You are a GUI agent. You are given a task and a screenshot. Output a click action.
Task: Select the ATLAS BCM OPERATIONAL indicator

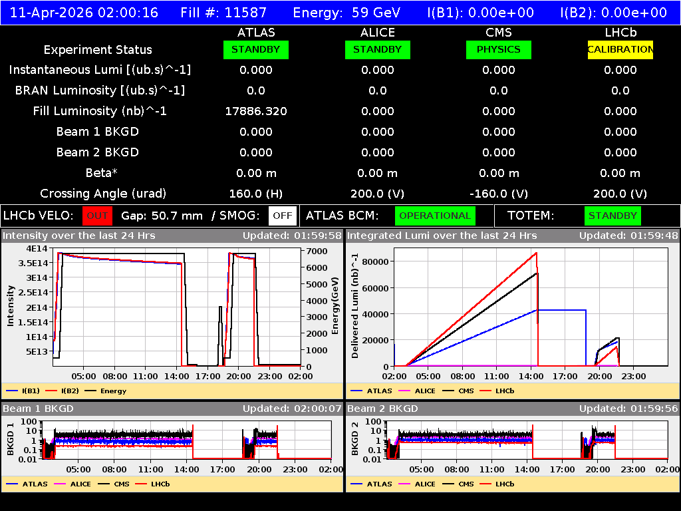[x=435, y=216]
